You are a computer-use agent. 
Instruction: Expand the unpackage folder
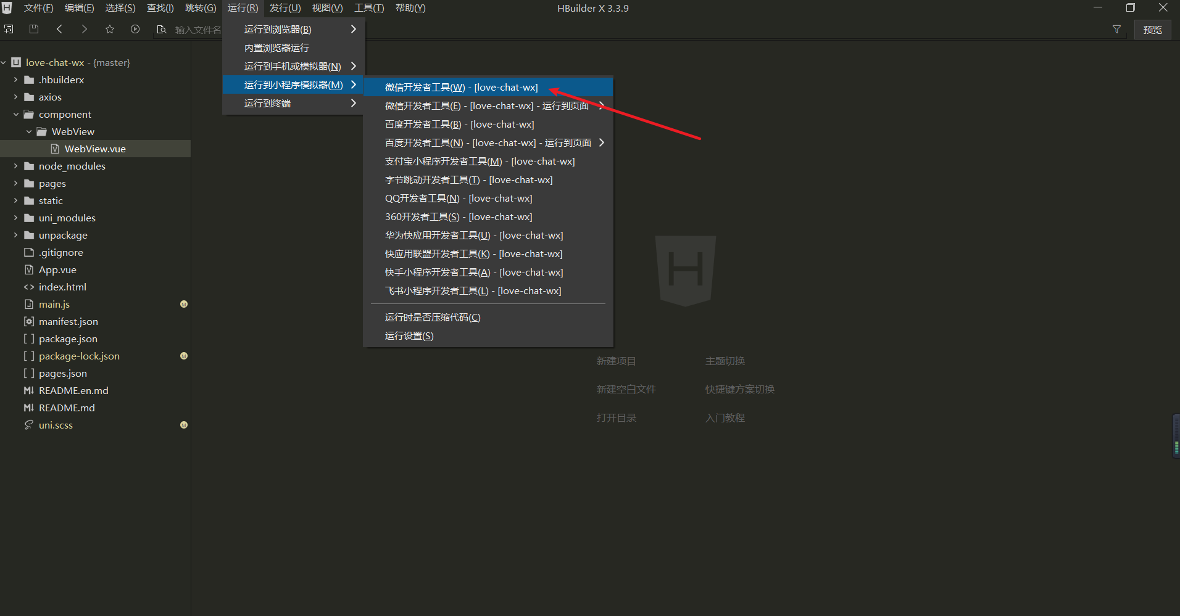coord(15,235)
